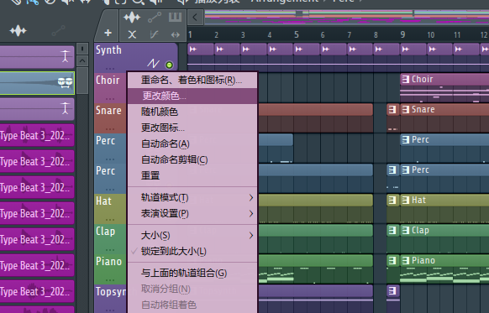The height and width of the screenshot is (313, 489).
Task: Click the add track plus button
Action: point(108,33)
